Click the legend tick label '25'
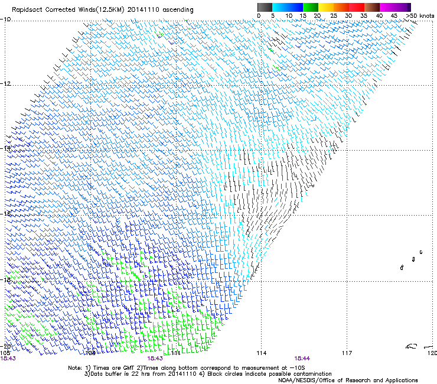This screenshot has width=437, height=384. pos(334,16)
